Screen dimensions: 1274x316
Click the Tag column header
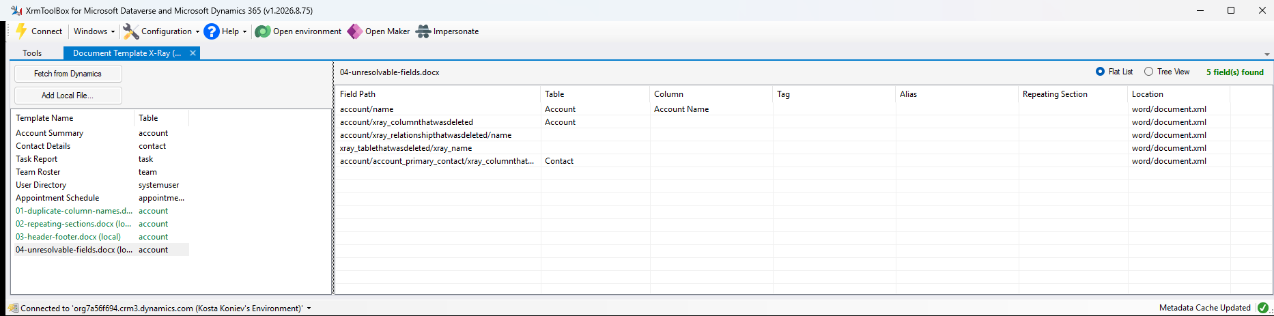(834, 94)
